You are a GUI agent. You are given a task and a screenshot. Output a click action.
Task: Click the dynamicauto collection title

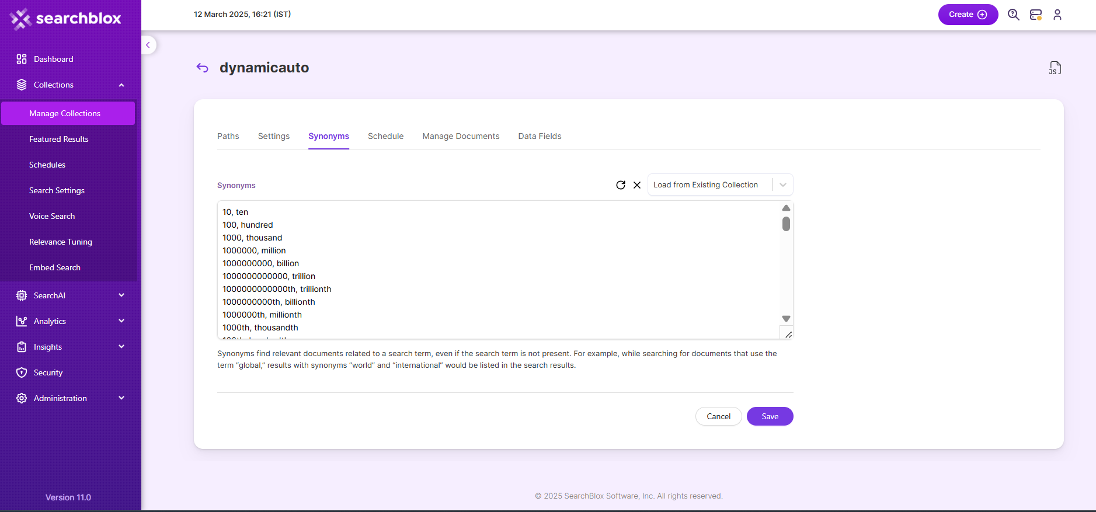point(265,68)
